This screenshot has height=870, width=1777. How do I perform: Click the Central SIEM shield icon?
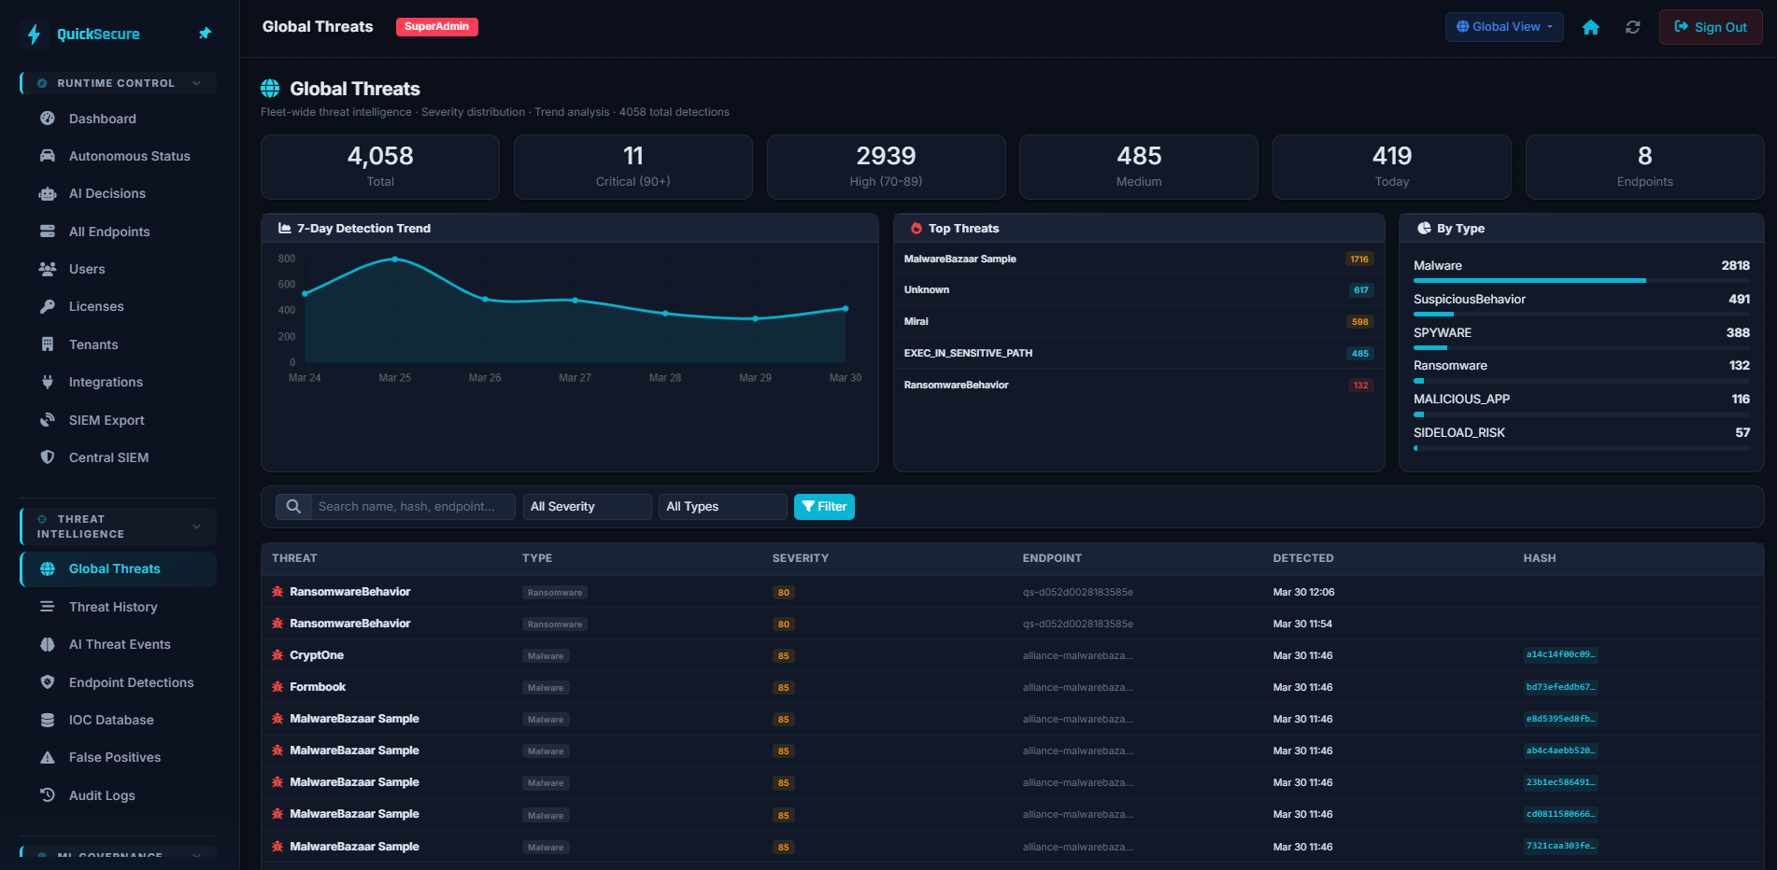point(48,456)
